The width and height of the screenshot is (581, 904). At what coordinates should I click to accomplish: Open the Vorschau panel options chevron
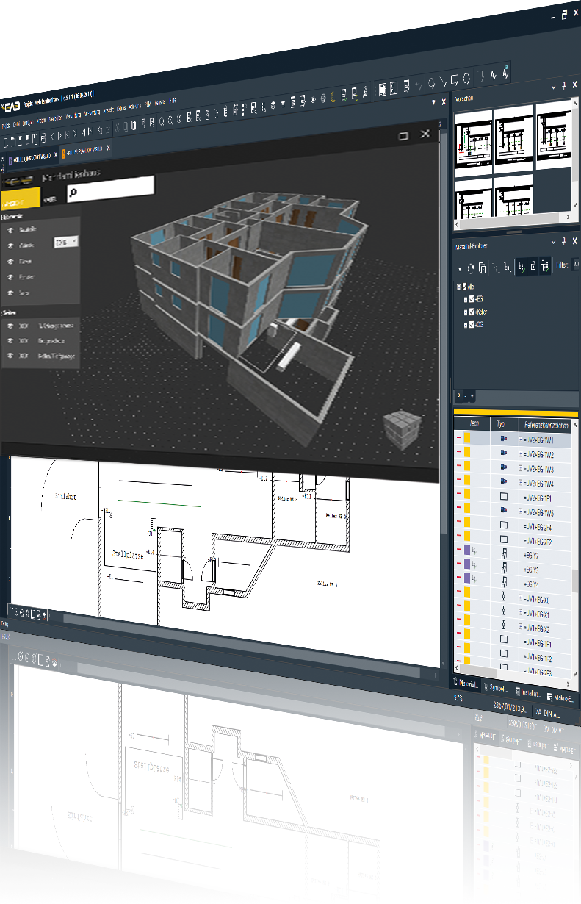coord(554,86)
